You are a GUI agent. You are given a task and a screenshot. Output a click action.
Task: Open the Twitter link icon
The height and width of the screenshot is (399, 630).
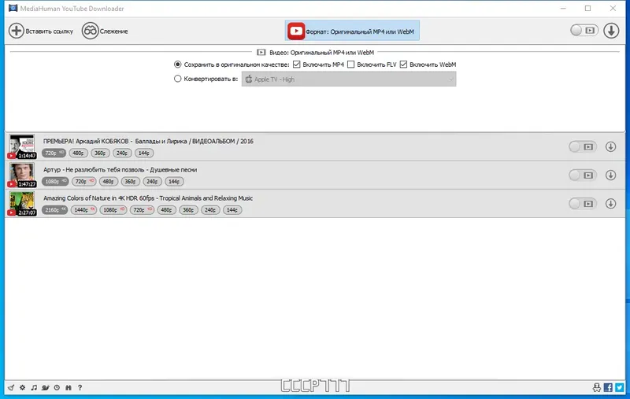coord(620,387)
